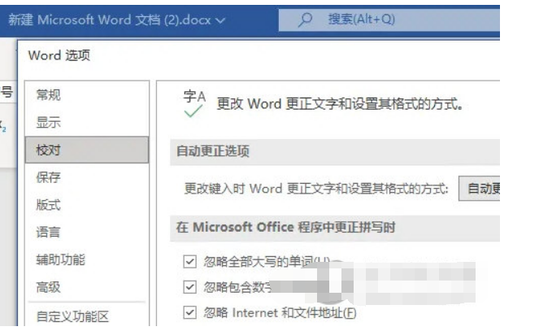Click the 更改 Word 更正文字和设置其格式的方式 heading
The width and height of the screenshot is (539, 331).
(x=340, y=104)
